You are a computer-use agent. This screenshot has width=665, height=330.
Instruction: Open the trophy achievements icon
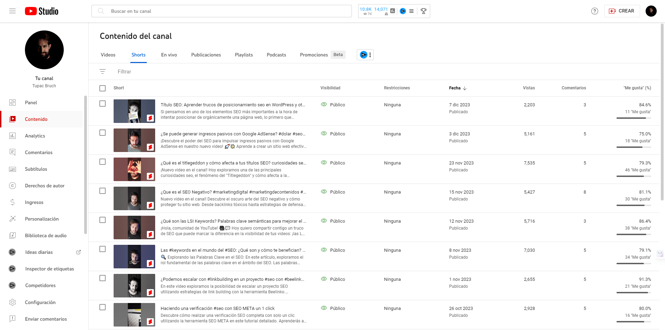(423, 11)
